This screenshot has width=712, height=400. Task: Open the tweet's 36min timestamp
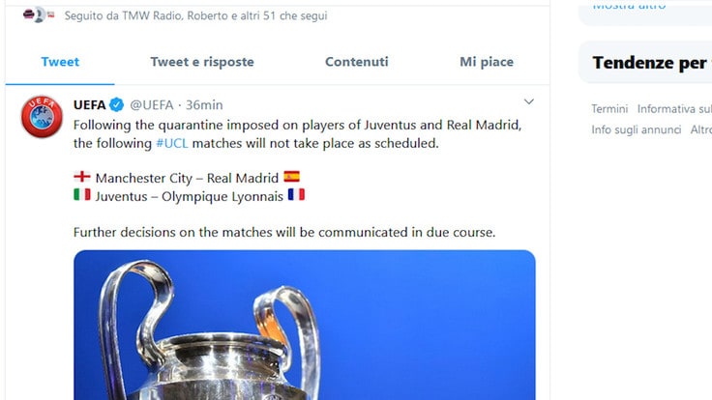[x=204, y=105]
